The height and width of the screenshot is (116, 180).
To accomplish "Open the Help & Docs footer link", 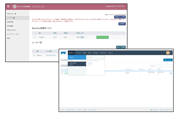I will click(x=71, y=110).
